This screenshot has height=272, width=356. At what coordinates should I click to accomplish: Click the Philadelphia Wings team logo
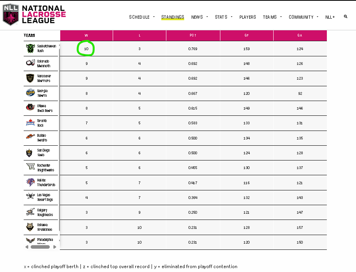point(30,240)
